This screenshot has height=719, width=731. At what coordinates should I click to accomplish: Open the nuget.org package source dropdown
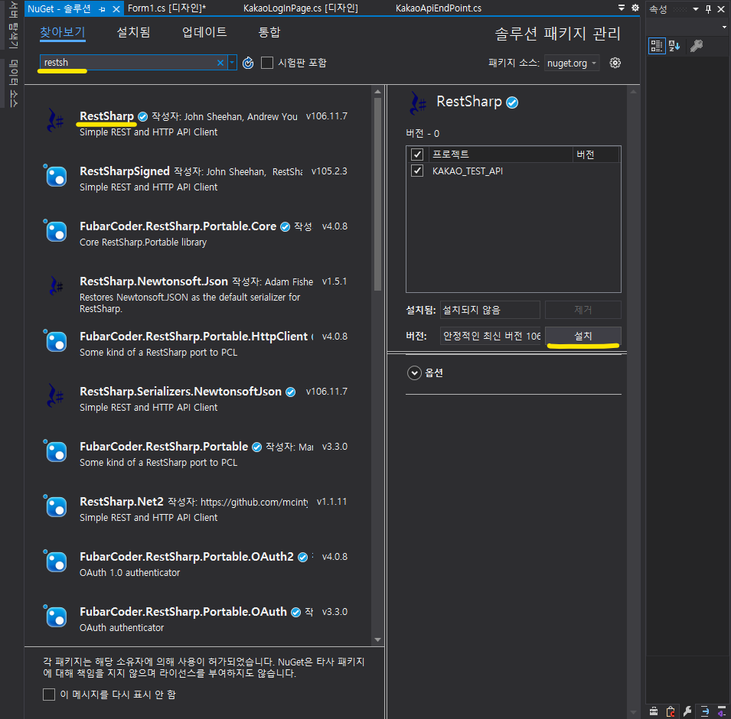pos(572,63)
